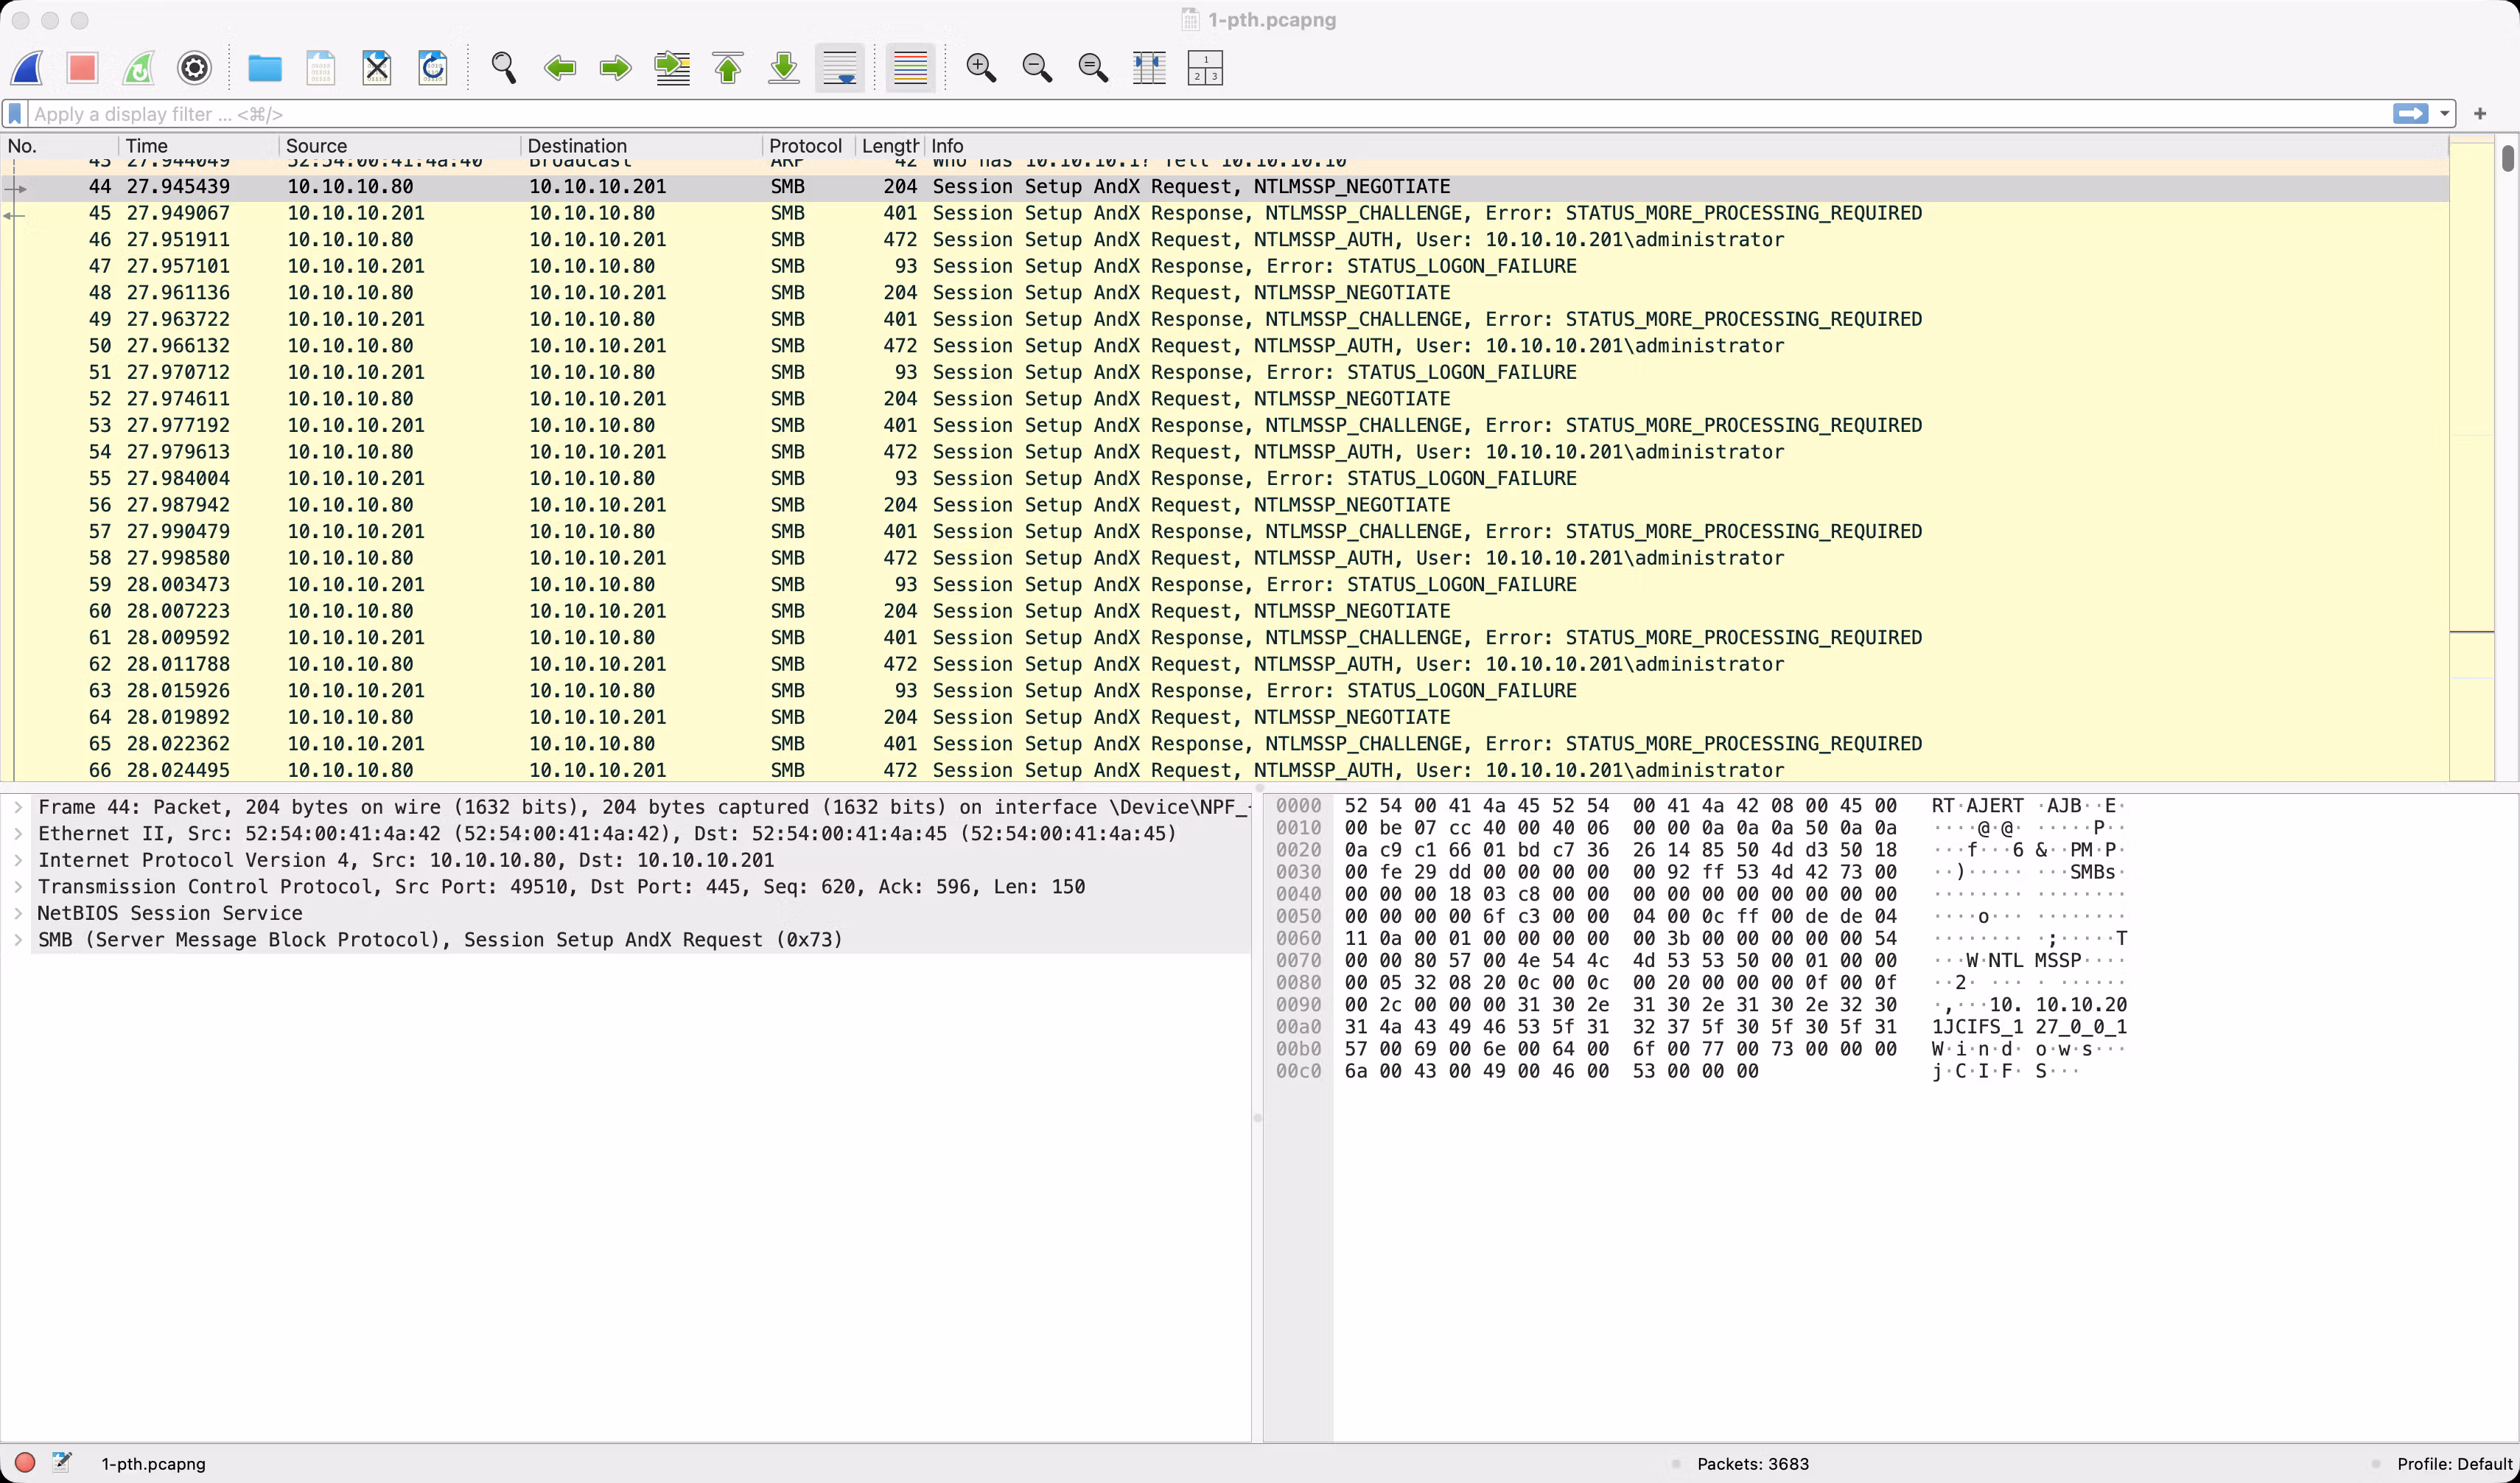This screenshot has height=1483, width=2520.
Task: Expand the Frame 44 details
Action: coord(18,807)
